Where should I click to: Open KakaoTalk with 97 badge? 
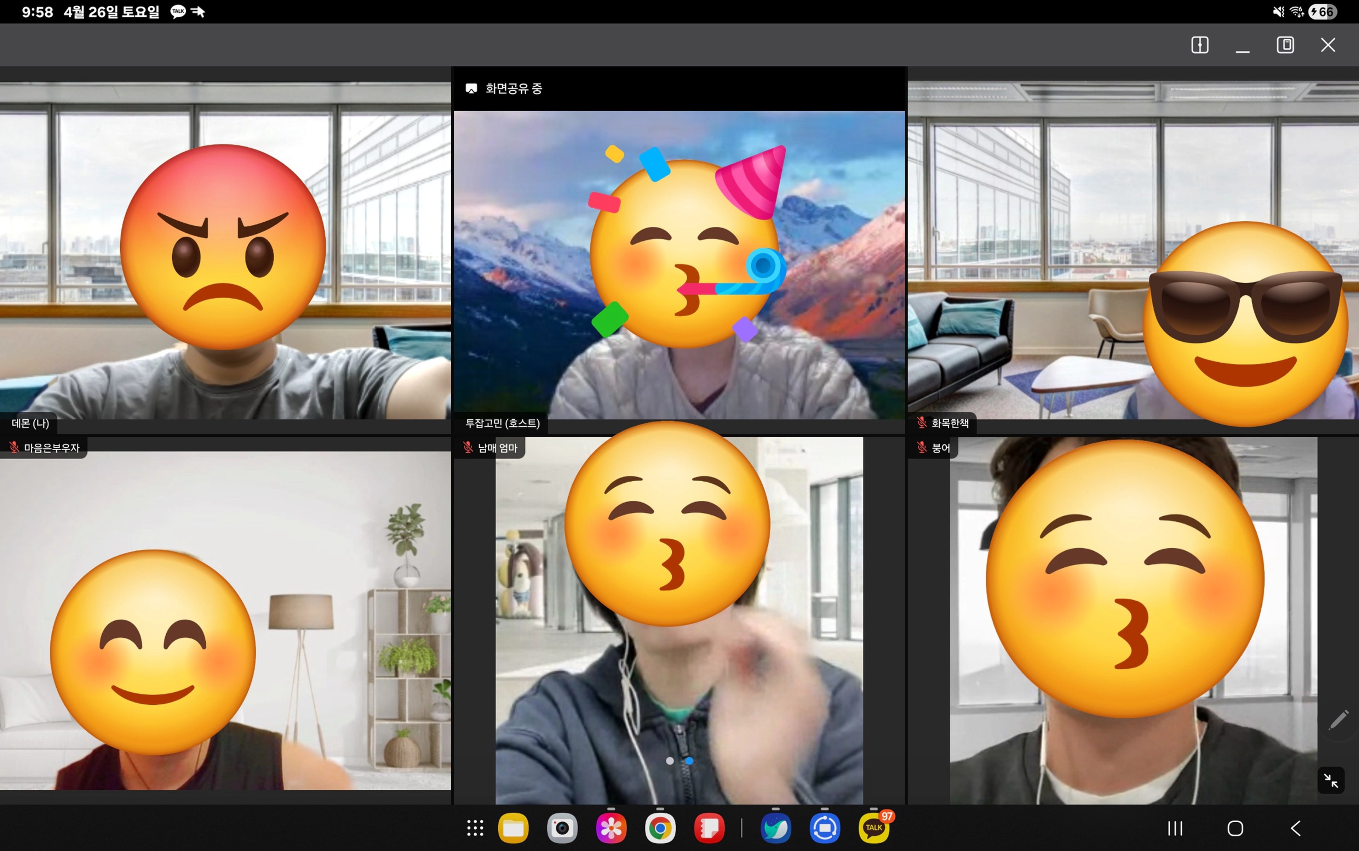coord(873,828)
